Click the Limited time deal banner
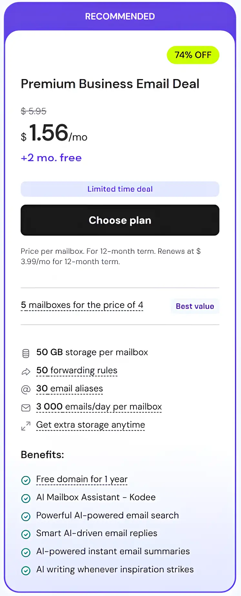 pyautogui.click(x=120, y=189)
